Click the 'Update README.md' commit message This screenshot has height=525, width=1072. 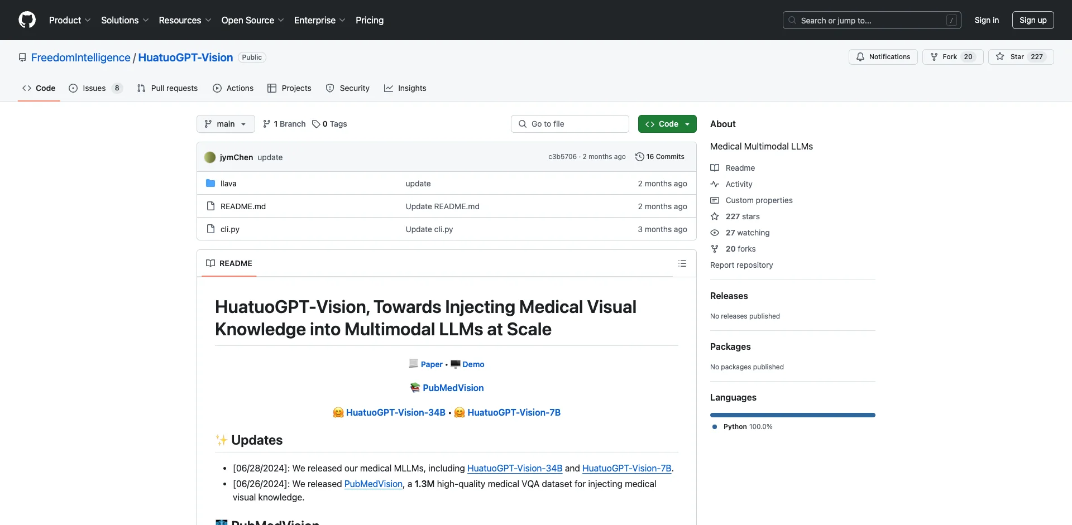(x=443, y=206)
